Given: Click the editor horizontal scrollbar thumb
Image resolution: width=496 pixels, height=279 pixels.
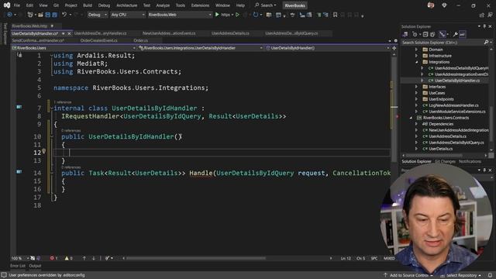Looking at the screenshot, I should [x=196, y=258].
